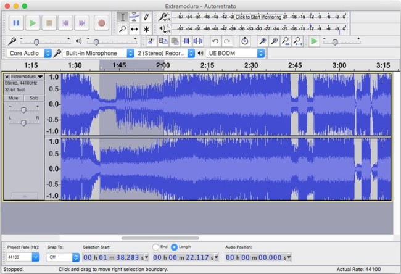Paste audio from clipboard
Viewport: 401px width, 274px height.
coord(175,41)
